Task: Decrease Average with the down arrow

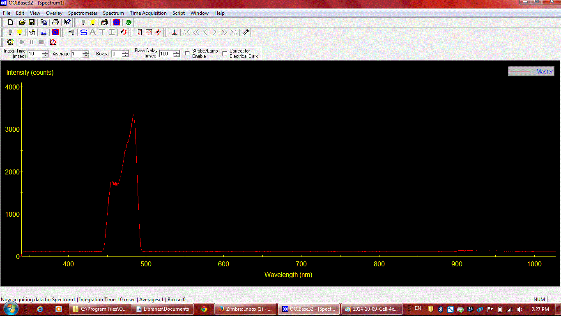Action: tap(86, 55)
